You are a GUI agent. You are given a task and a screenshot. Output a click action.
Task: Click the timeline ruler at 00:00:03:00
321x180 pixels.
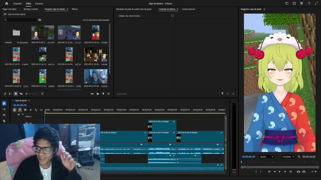tap(121, 110)
